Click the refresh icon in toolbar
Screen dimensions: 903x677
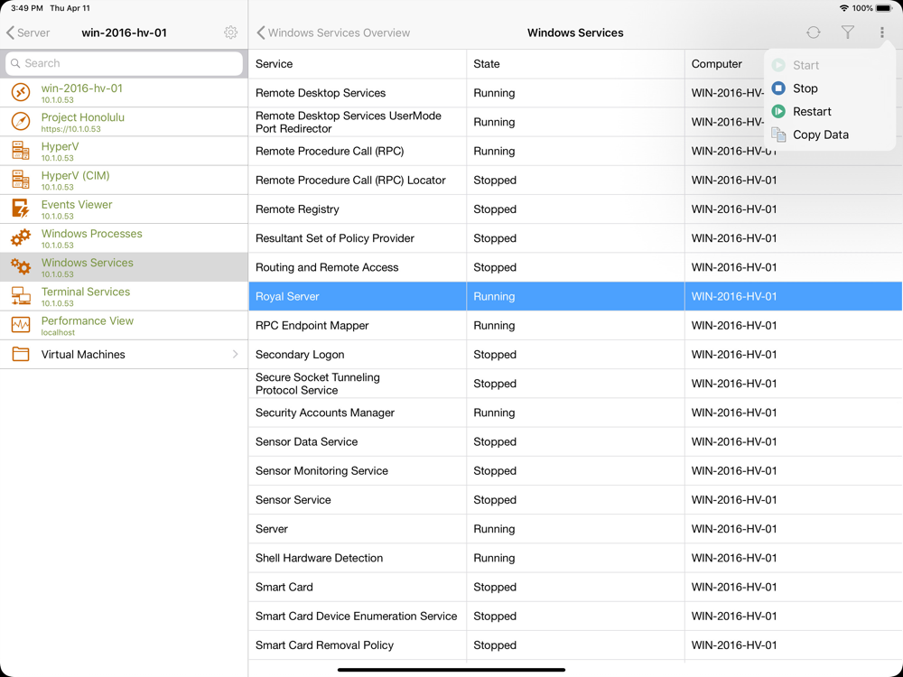(x=814, y=32)
